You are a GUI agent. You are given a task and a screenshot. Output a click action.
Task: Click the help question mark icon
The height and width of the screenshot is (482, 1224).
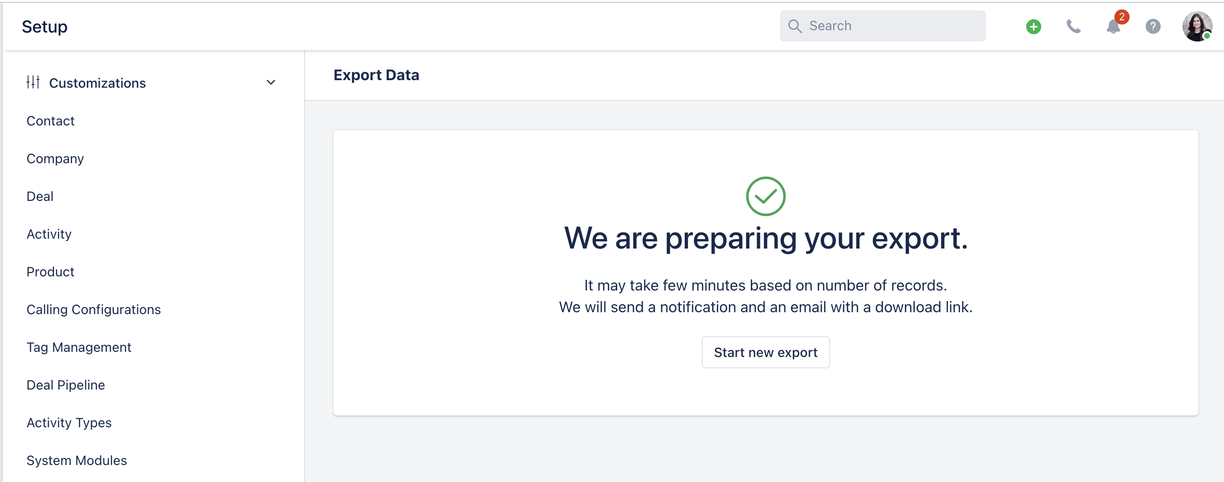pos(1153,26)
